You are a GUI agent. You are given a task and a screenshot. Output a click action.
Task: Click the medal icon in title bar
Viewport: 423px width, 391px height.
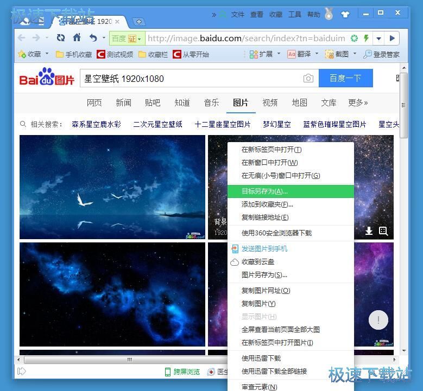329,14
